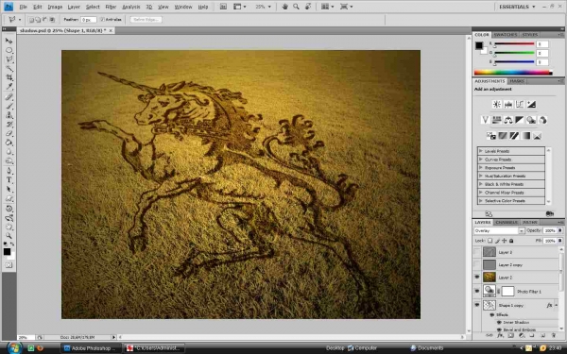Viewport: 567px width, 354px height.
Task: Select the Type tool
Action: point(9,180)
